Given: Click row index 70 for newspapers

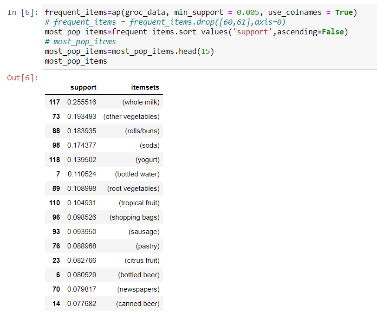Looking at the screenshot, I should pyautogui.click(x=56, y=289).
